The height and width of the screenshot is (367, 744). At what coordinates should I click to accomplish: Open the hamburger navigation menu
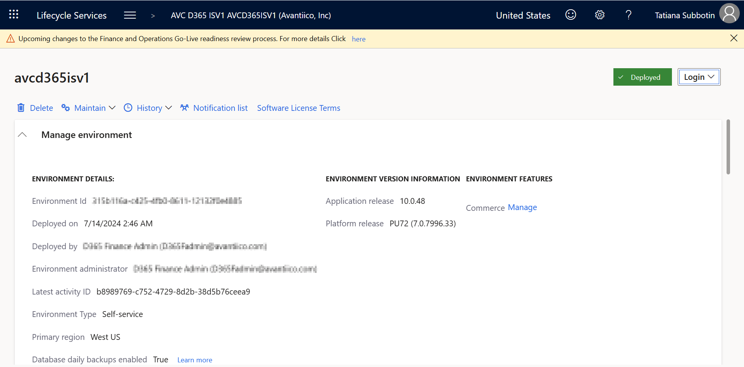pyautogui.click(x=130, y=15)
